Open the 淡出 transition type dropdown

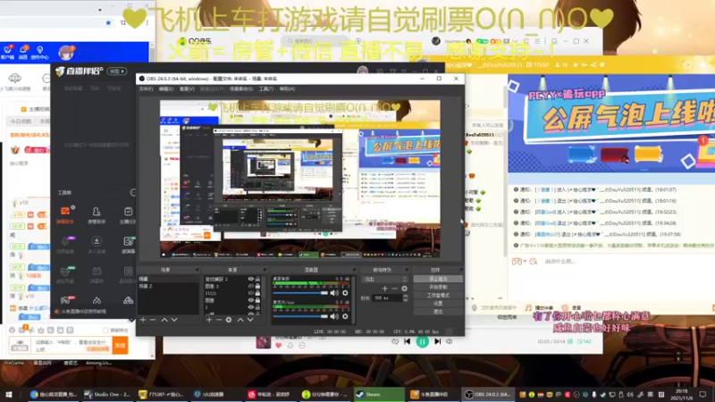click(385, 279)
